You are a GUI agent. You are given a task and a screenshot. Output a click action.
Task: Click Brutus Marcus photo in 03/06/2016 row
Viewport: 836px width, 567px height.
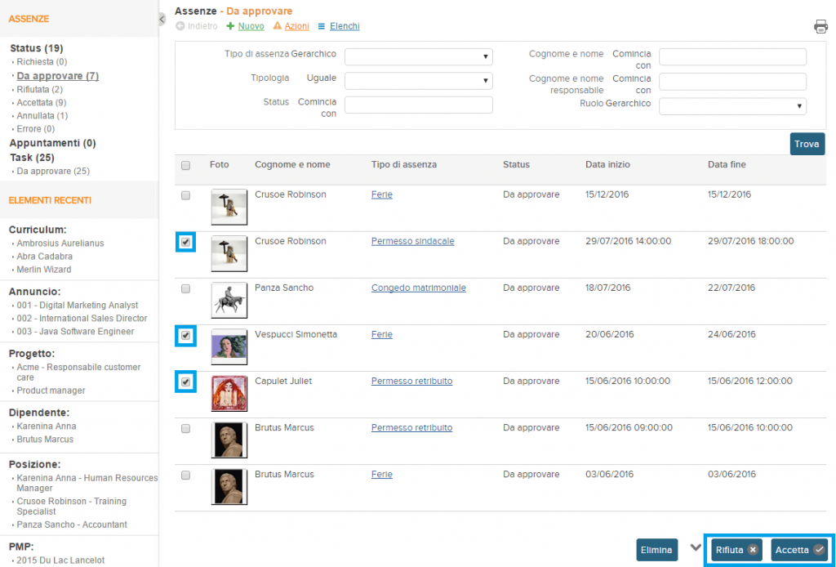pos(229,487)
